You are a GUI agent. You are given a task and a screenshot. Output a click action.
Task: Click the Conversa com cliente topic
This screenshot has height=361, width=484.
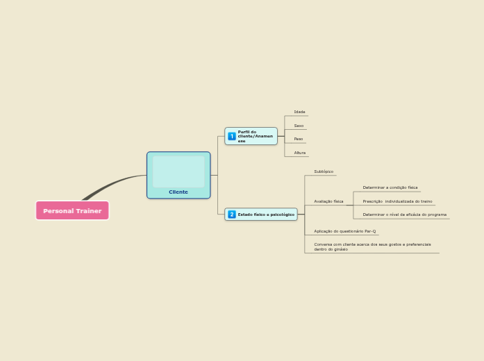(372, 246)
